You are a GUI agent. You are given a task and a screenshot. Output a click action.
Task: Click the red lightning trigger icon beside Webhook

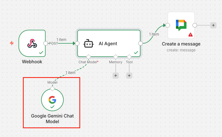coord(12,43)
